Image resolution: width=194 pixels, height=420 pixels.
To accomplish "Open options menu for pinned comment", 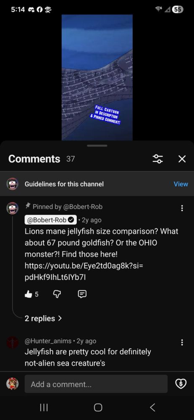I will (182, 208).
